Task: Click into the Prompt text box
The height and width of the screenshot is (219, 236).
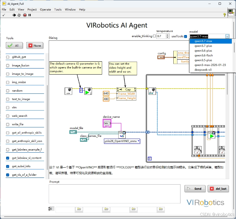Action: pos(114,194)
